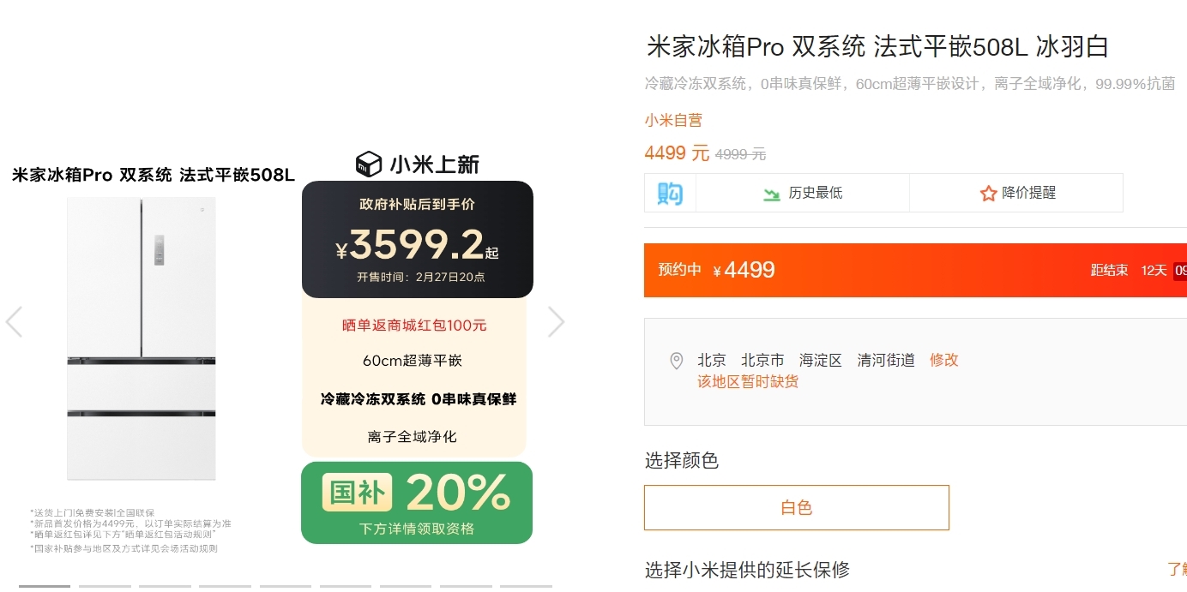Click the green price trend down icon
1187x592 pixels.
[772, 194]
